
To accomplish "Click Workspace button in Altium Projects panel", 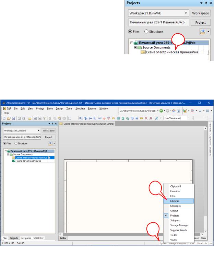I will click(x=49, y=131).
